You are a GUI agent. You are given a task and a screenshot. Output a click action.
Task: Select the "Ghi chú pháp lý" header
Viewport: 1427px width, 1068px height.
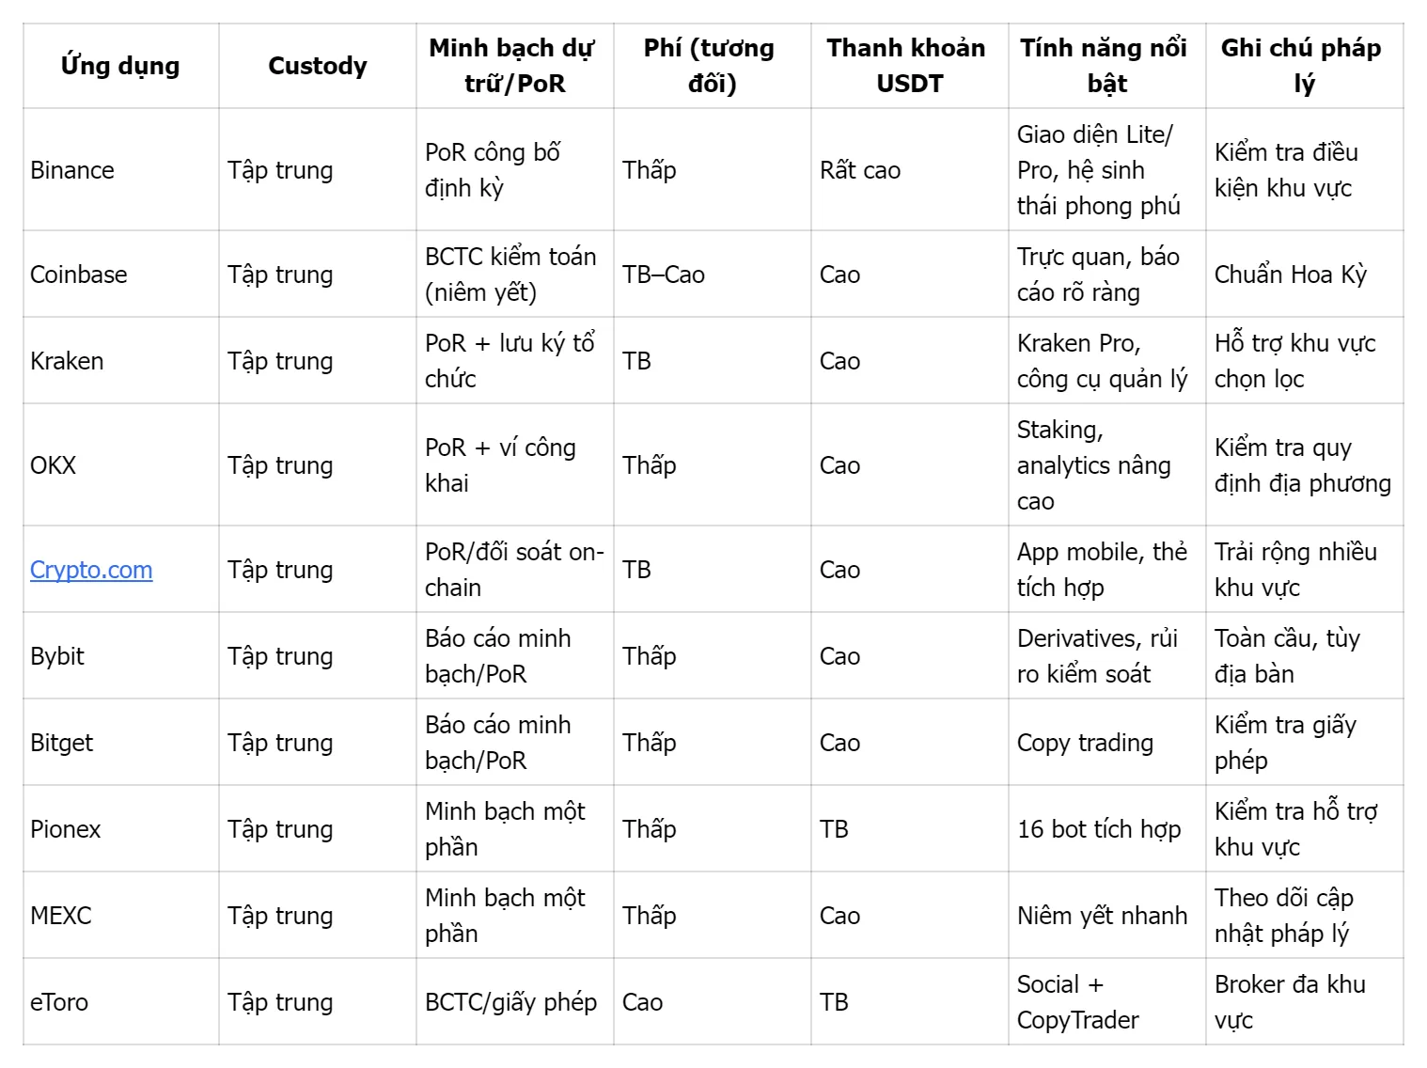tap(1304, 66)
